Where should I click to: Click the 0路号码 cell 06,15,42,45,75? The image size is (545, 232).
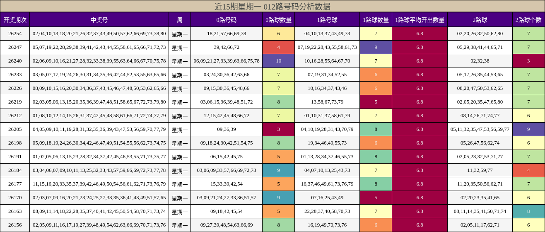pyautogui.click(x=227, y=157)
